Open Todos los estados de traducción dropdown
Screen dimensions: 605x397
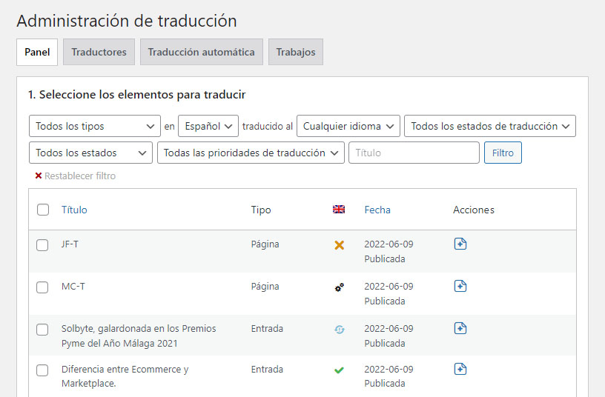490,126
